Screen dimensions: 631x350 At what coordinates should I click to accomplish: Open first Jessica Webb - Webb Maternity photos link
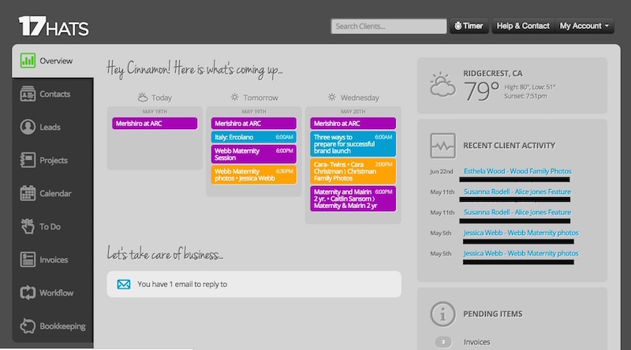point(521,233)
